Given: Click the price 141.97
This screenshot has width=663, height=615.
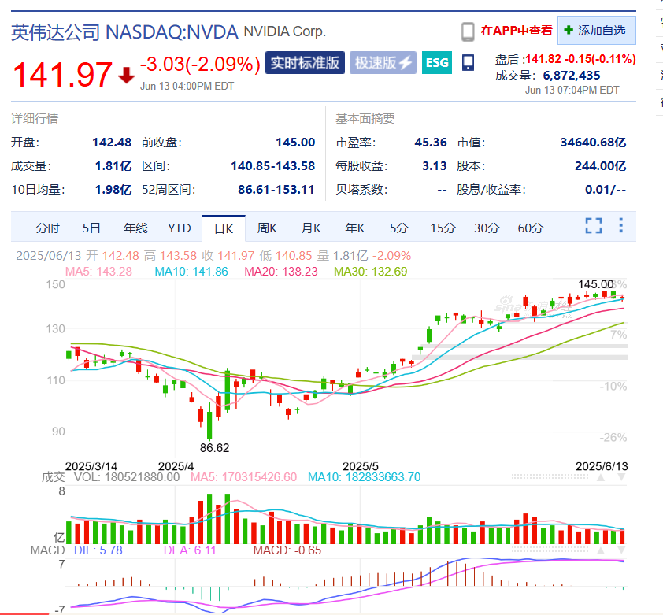Looking at the screenshot, I should tap(62, 75).
